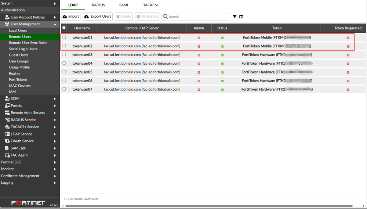Open the TACACS+ tab
367x209 pixels.
(x=151, y=5)
